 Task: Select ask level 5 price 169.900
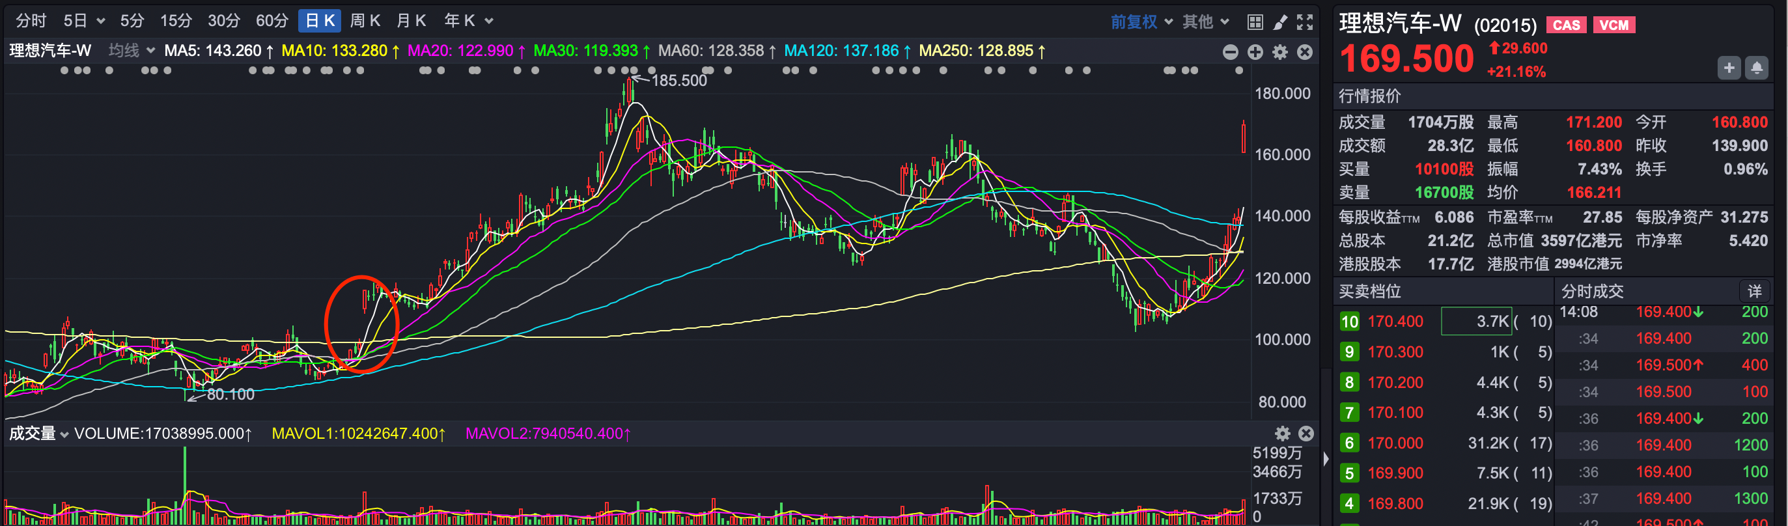pyautogui.click(x=1395, y=474)
